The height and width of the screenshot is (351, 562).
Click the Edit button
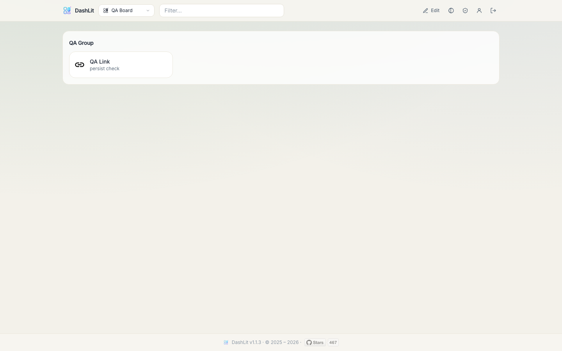tap(431, 11)
